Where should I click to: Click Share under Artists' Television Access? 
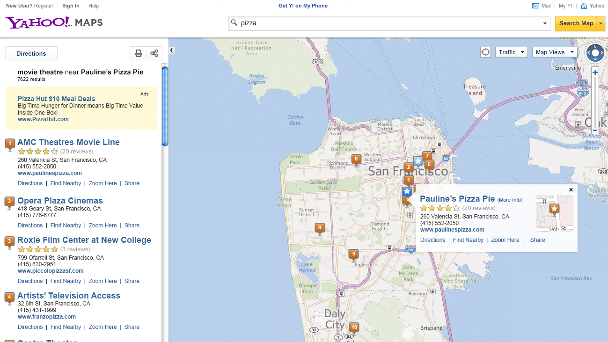tap(132, 327)
